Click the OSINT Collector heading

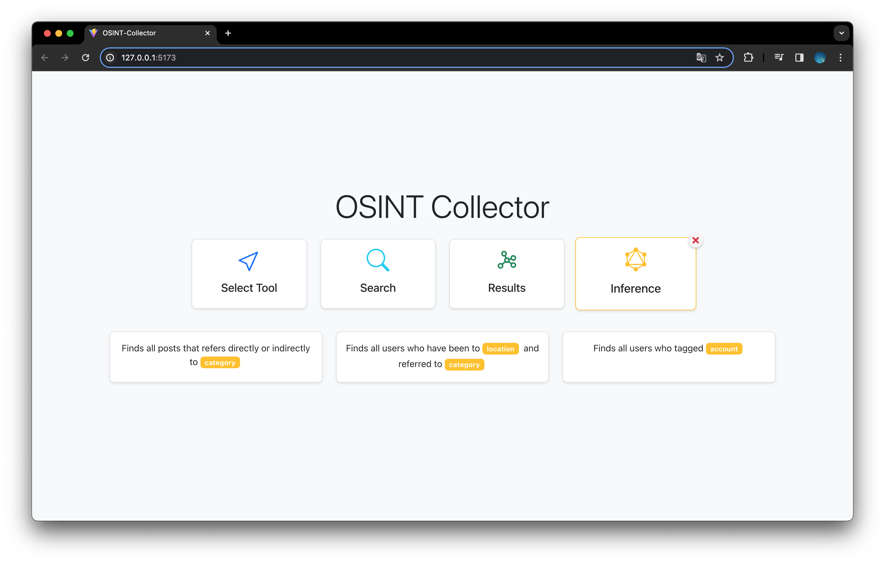pos(442,207)
